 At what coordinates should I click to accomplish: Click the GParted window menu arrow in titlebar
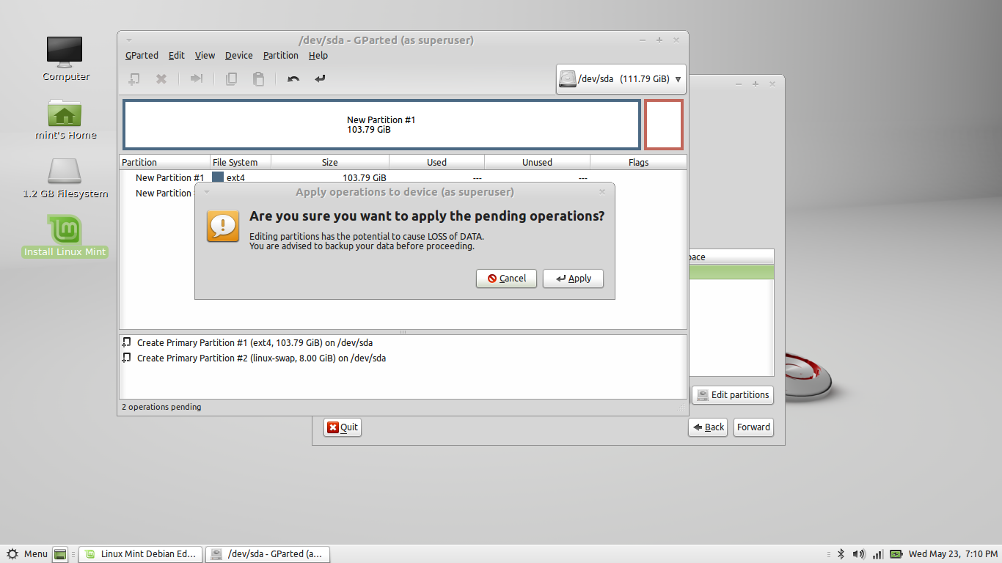click(x=129, y=40)
